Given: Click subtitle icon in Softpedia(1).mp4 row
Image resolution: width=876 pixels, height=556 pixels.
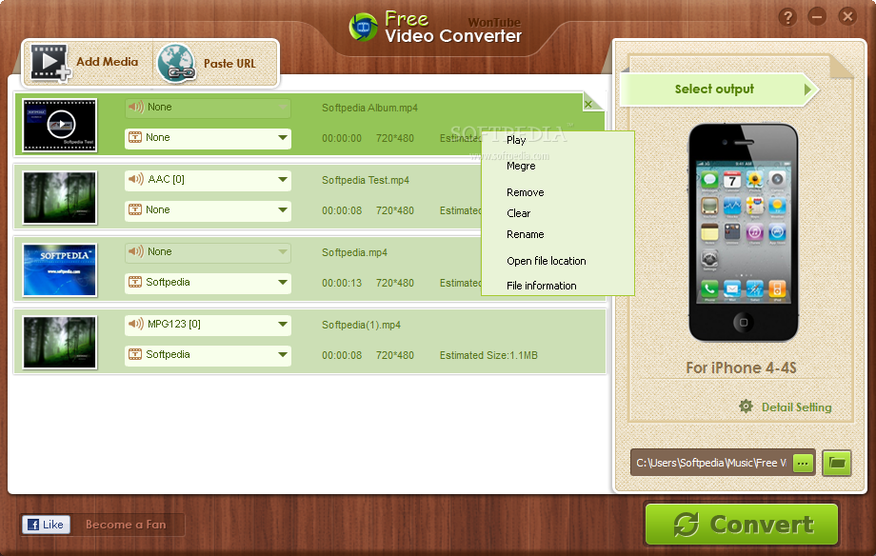Looking at the screenshot, I should point(135,355).
